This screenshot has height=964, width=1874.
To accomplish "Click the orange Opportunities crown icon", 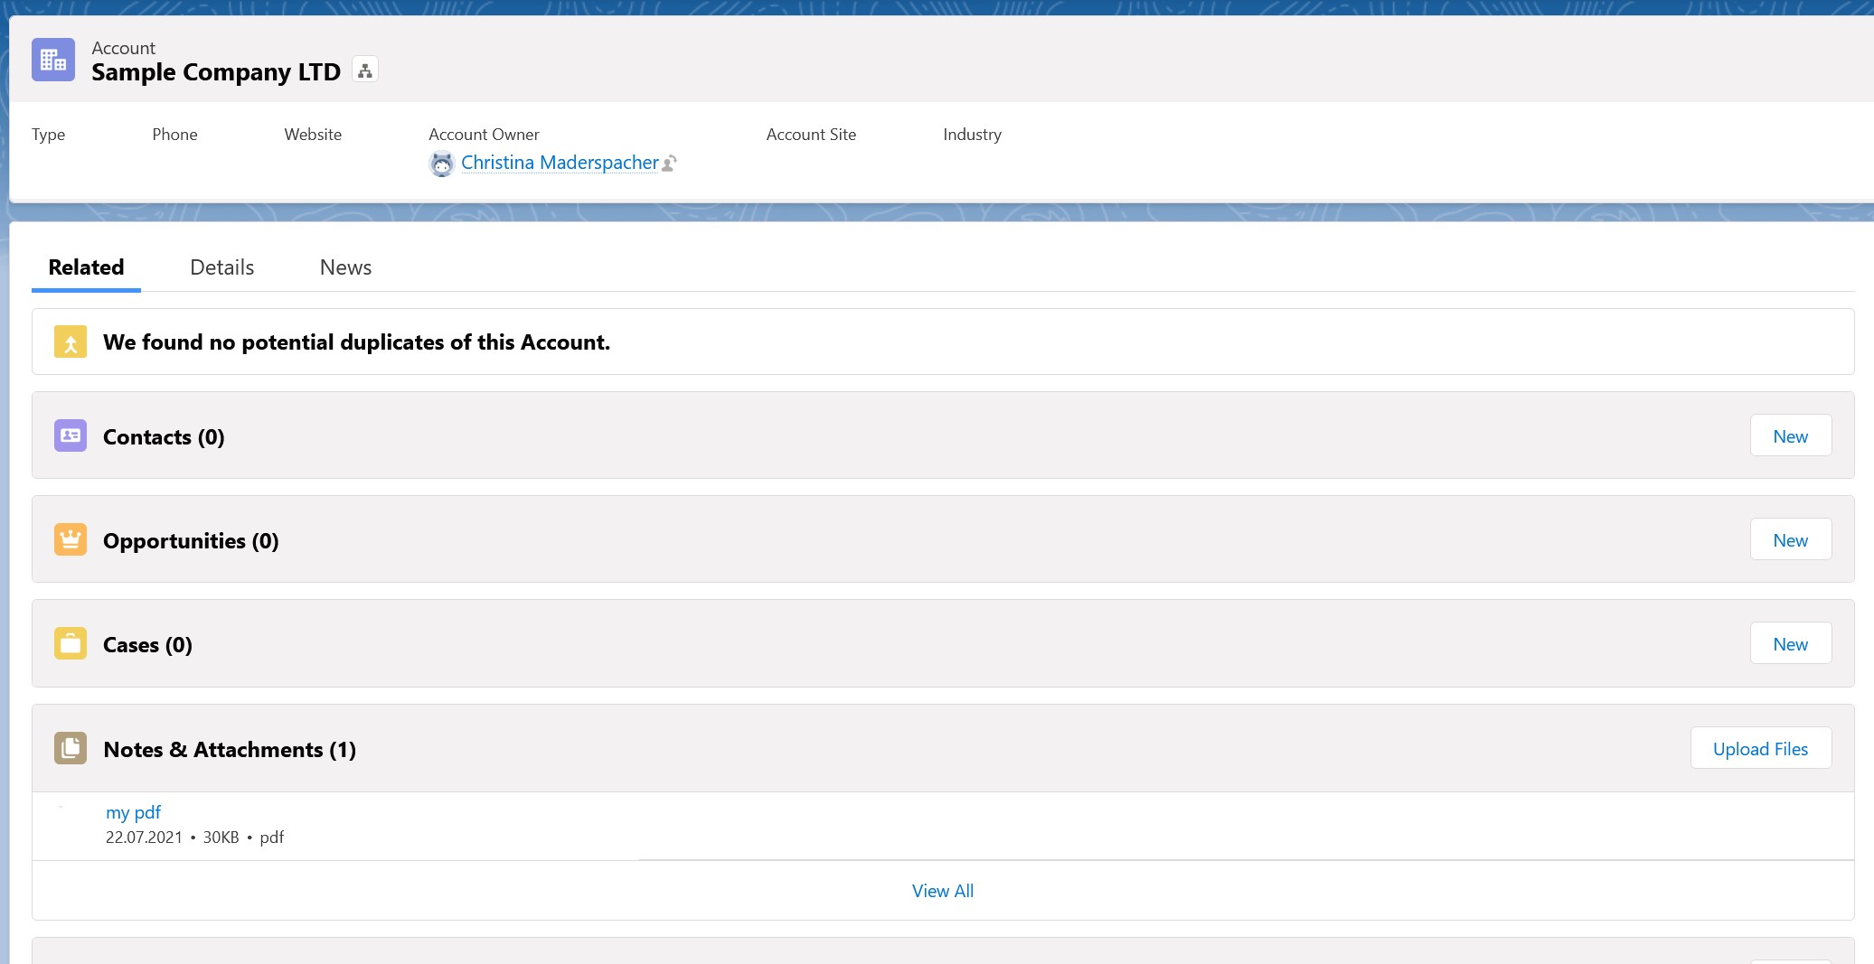I will coord(71,540).
